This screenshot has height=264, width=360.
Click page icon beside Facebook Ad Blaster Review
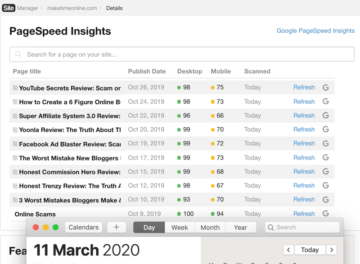pyautogui.click(x=15, y=144)
